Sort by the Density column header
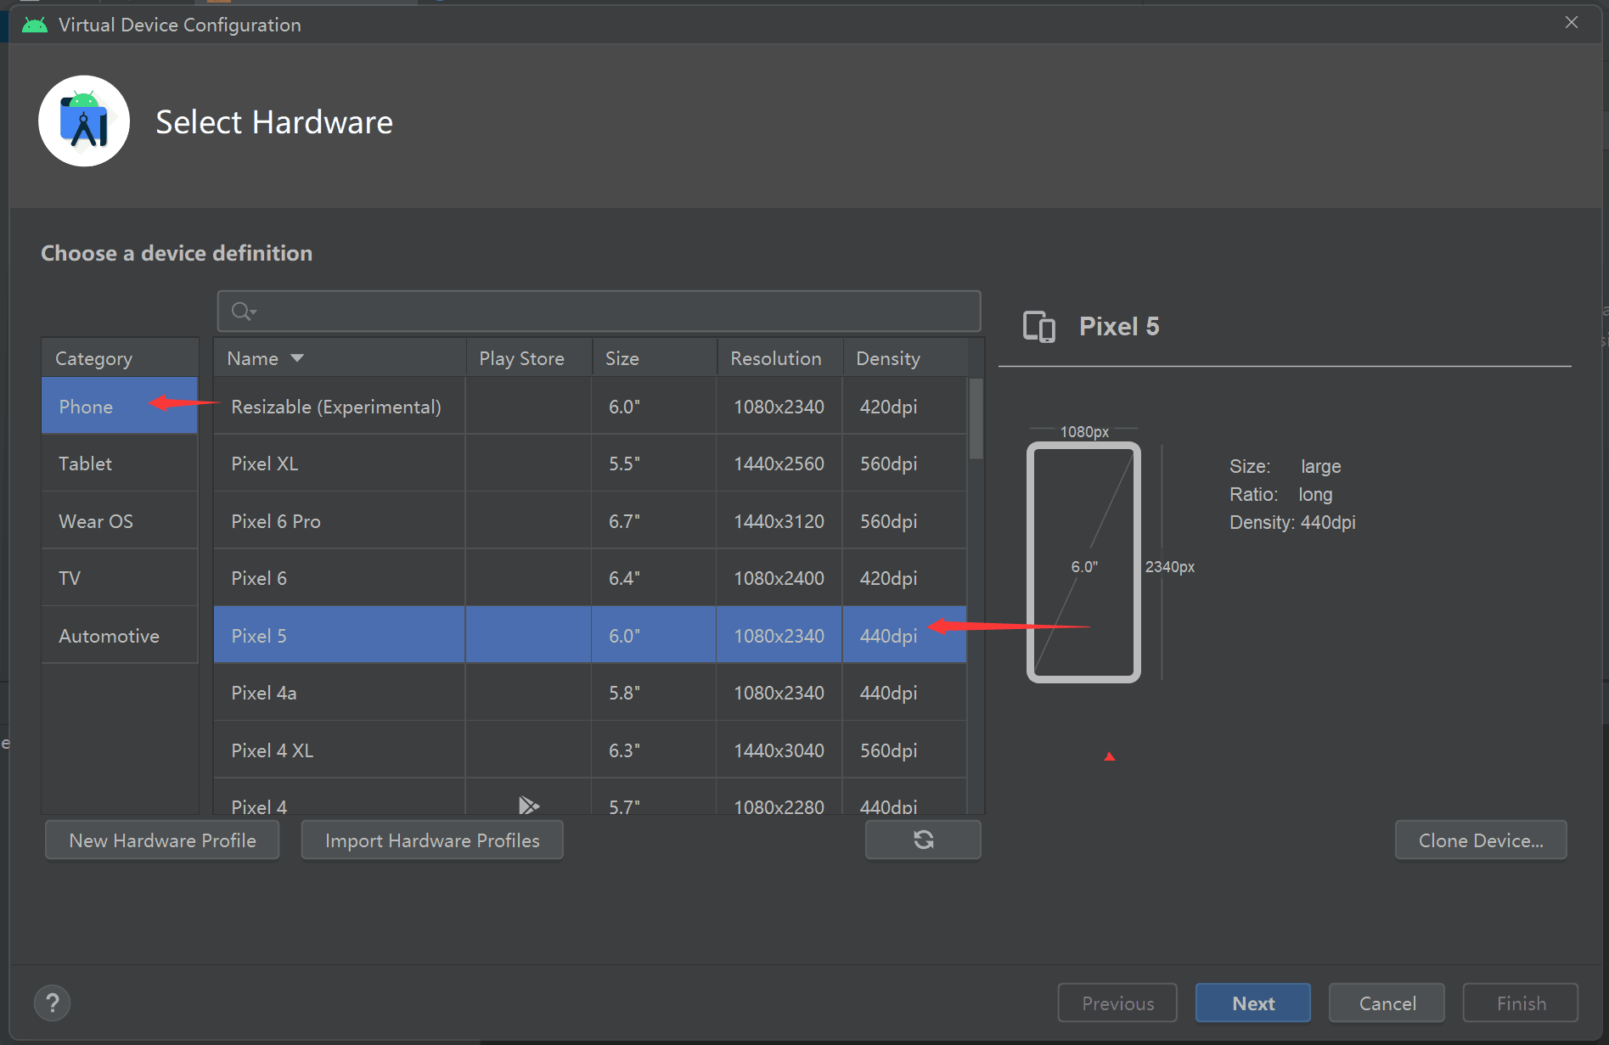Image resolution: width=1609 pixels, height=1045 pixels. click(x=905, y=358)
